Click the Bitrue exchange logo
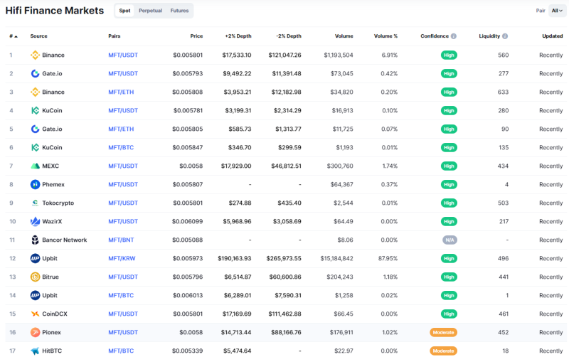The height and width of the screenshot is (357, 569). pos(35,277)
